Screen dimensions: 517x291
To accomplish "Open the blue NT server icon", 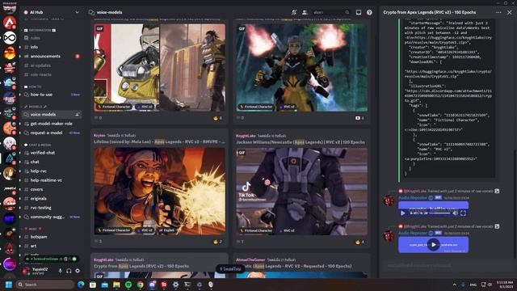I will [10, 218].
